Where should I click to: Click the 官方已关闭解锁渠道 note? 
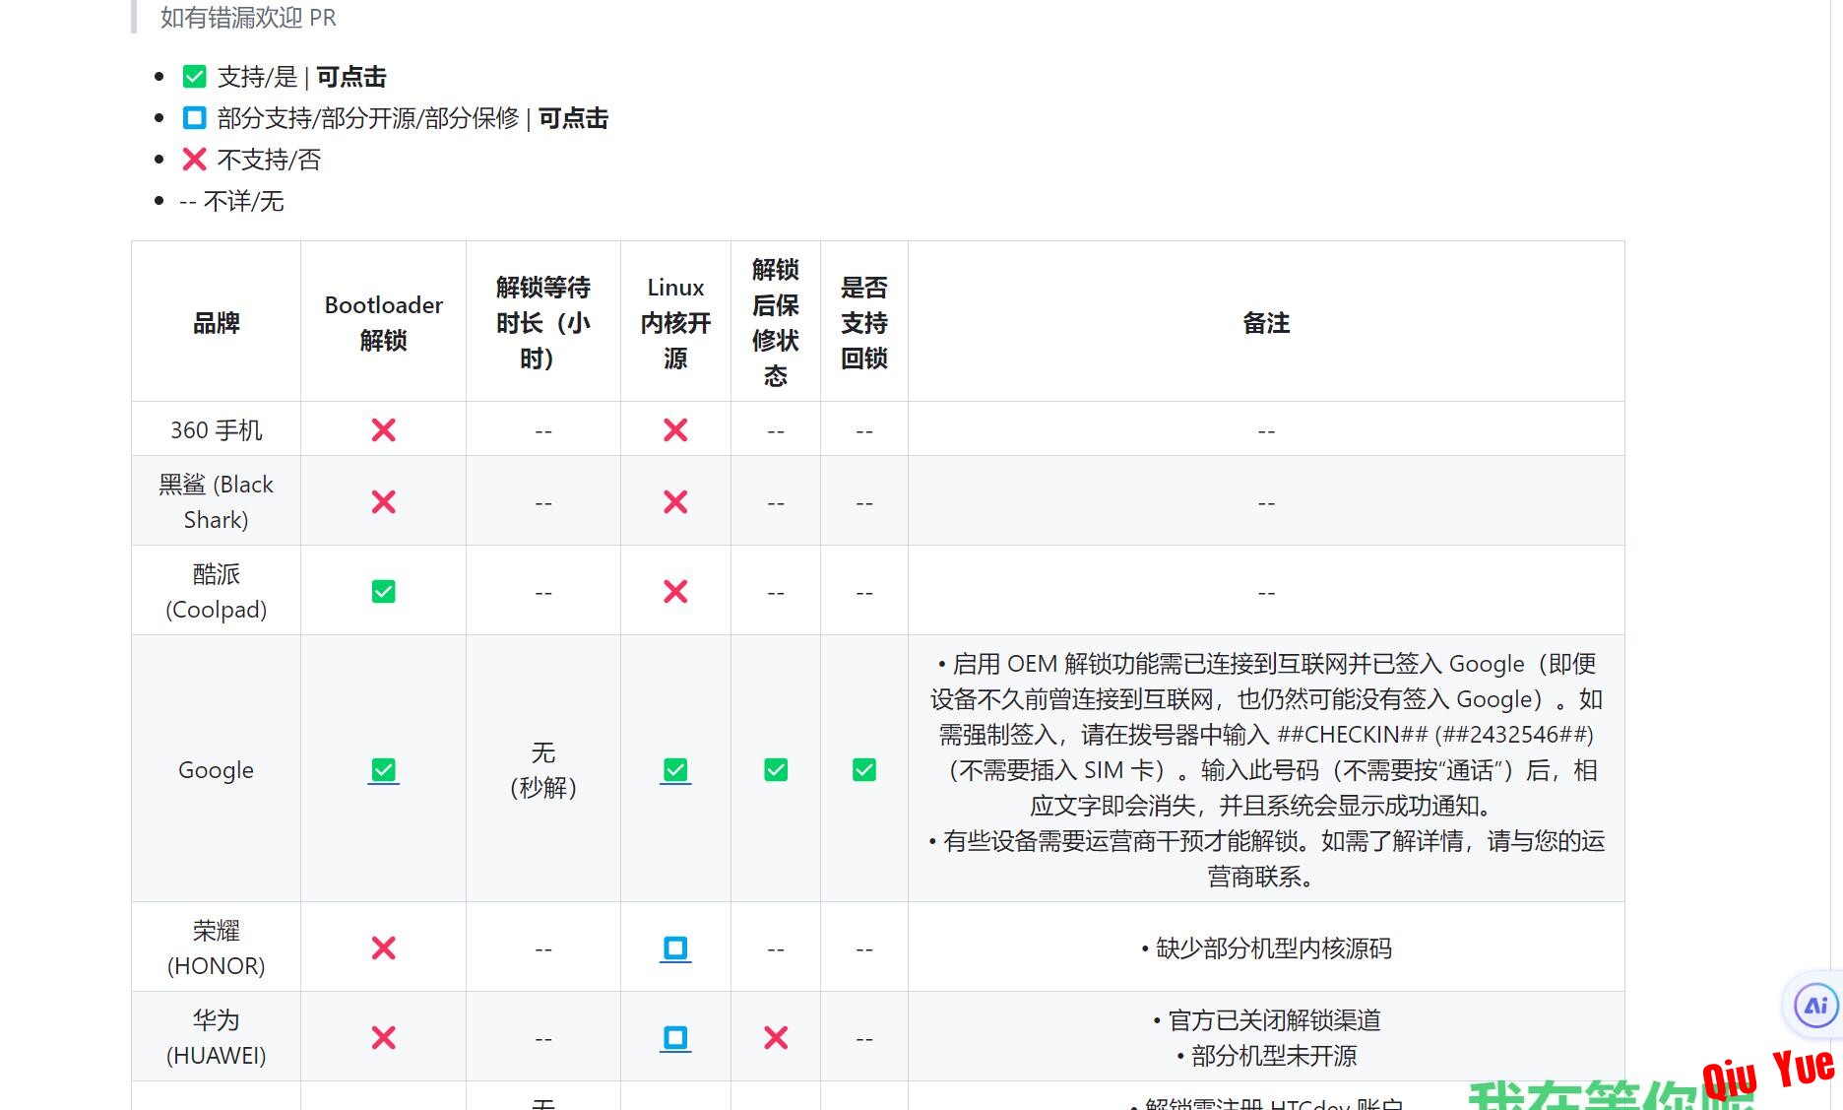coord(1266,1020)
